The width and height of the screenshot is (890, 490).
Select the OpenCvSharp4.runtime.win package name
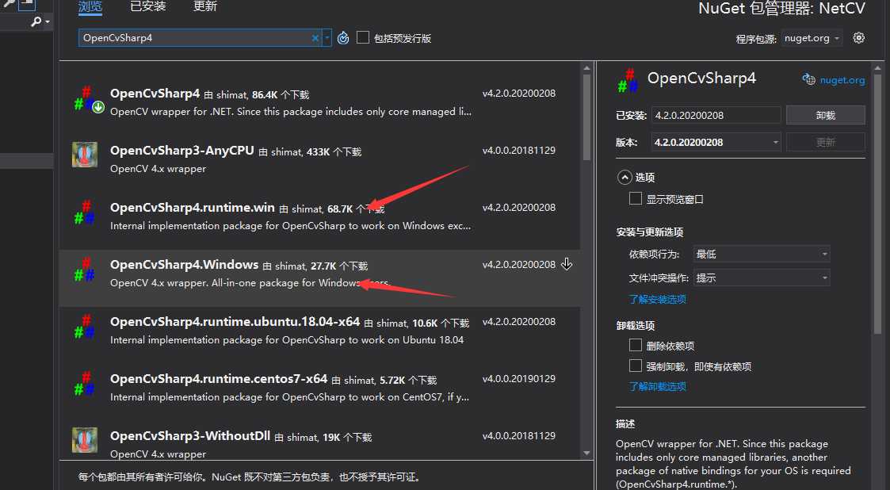[x=193, y=208]
